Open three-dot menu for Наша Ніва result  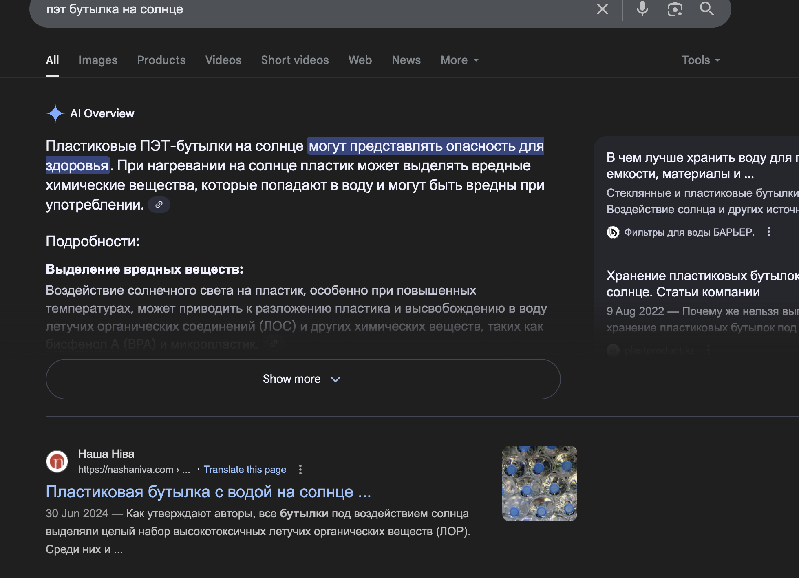click(300, 470)
